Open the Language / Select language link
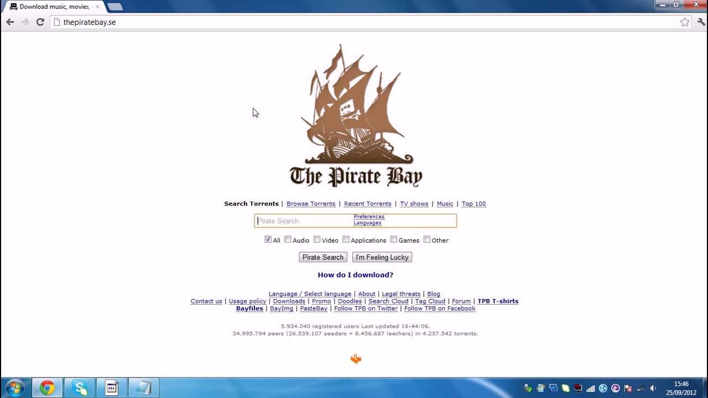 tap(310, 294)
